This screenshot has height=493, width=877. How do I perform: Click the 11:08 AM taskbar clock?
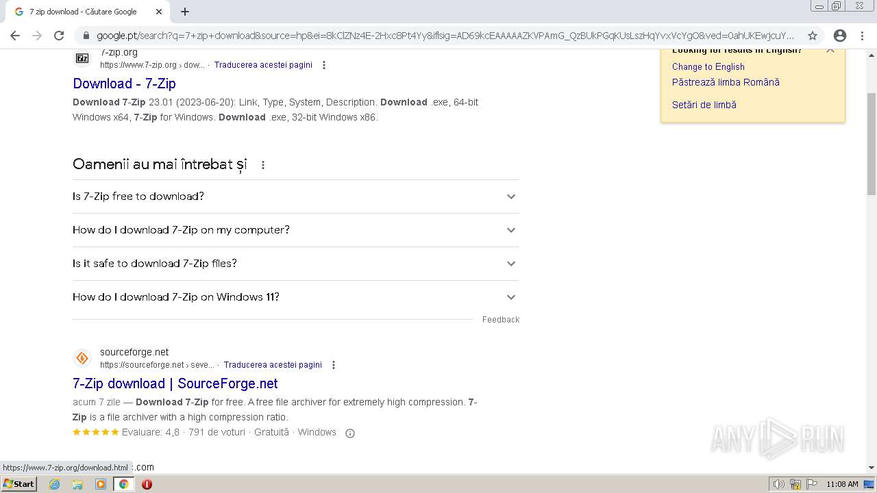(x=842, y=484)
